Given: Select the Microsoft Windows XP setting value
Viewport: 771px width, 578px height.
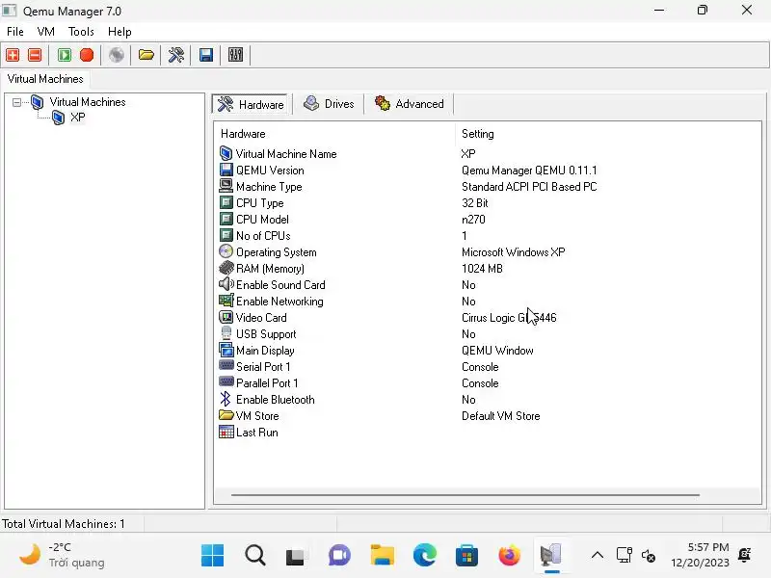Looking at the screenshot, I should coord(513,252).
